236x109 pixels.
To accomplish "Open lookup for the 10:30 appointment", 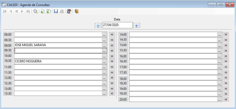I will click(x=104, y=62).
